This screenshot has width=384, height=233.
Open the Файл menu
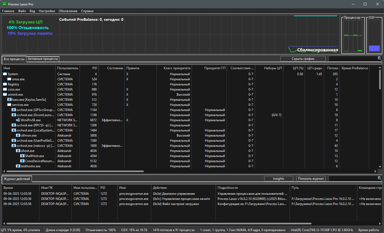pos(22,11)
